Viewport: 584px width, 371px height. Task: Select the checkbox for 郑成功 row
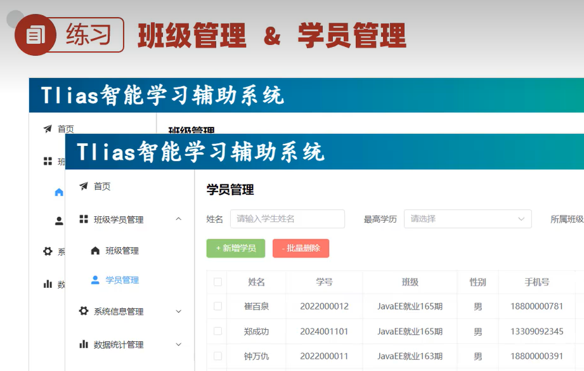point(218,331)
